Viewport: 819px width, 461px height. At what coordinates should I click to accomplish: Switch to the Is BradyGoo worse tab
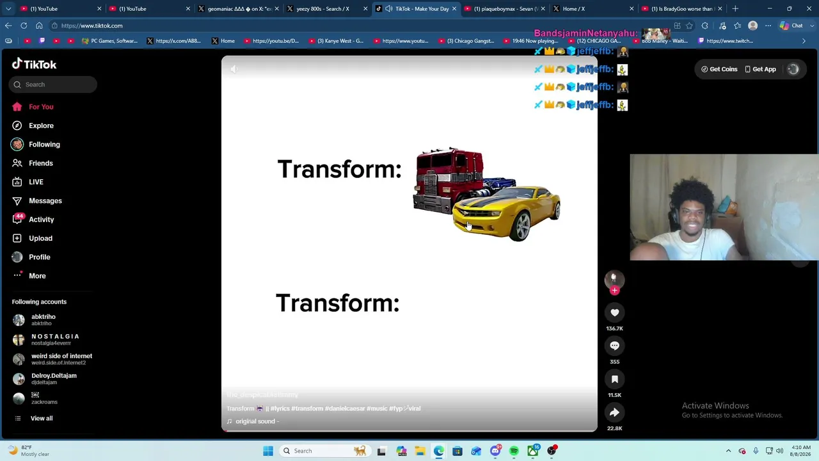pyautogui.click(x=681, y=9)
